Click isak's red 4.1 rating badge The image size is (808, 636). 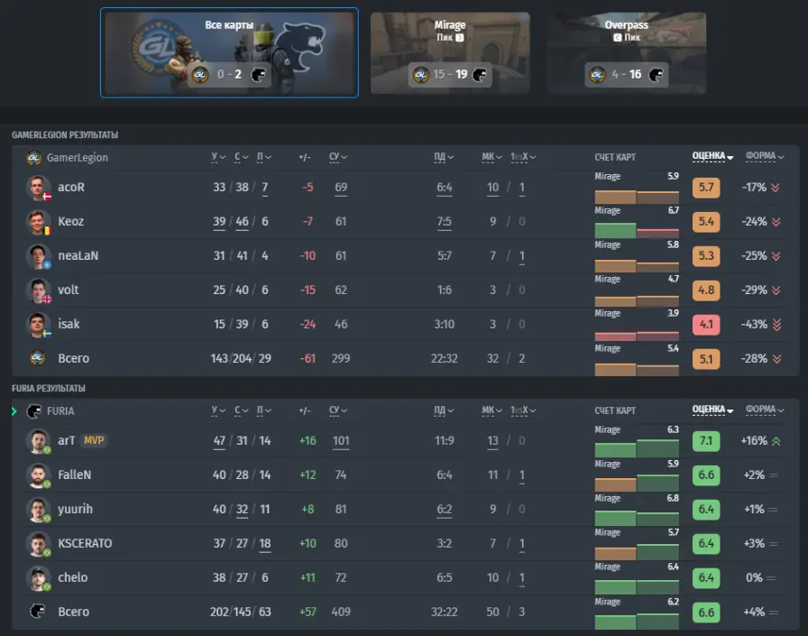[706, 324]
